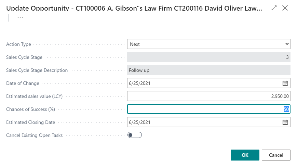Open the Action Type dropdown
The image size is (297, 166).
point(209,44)
